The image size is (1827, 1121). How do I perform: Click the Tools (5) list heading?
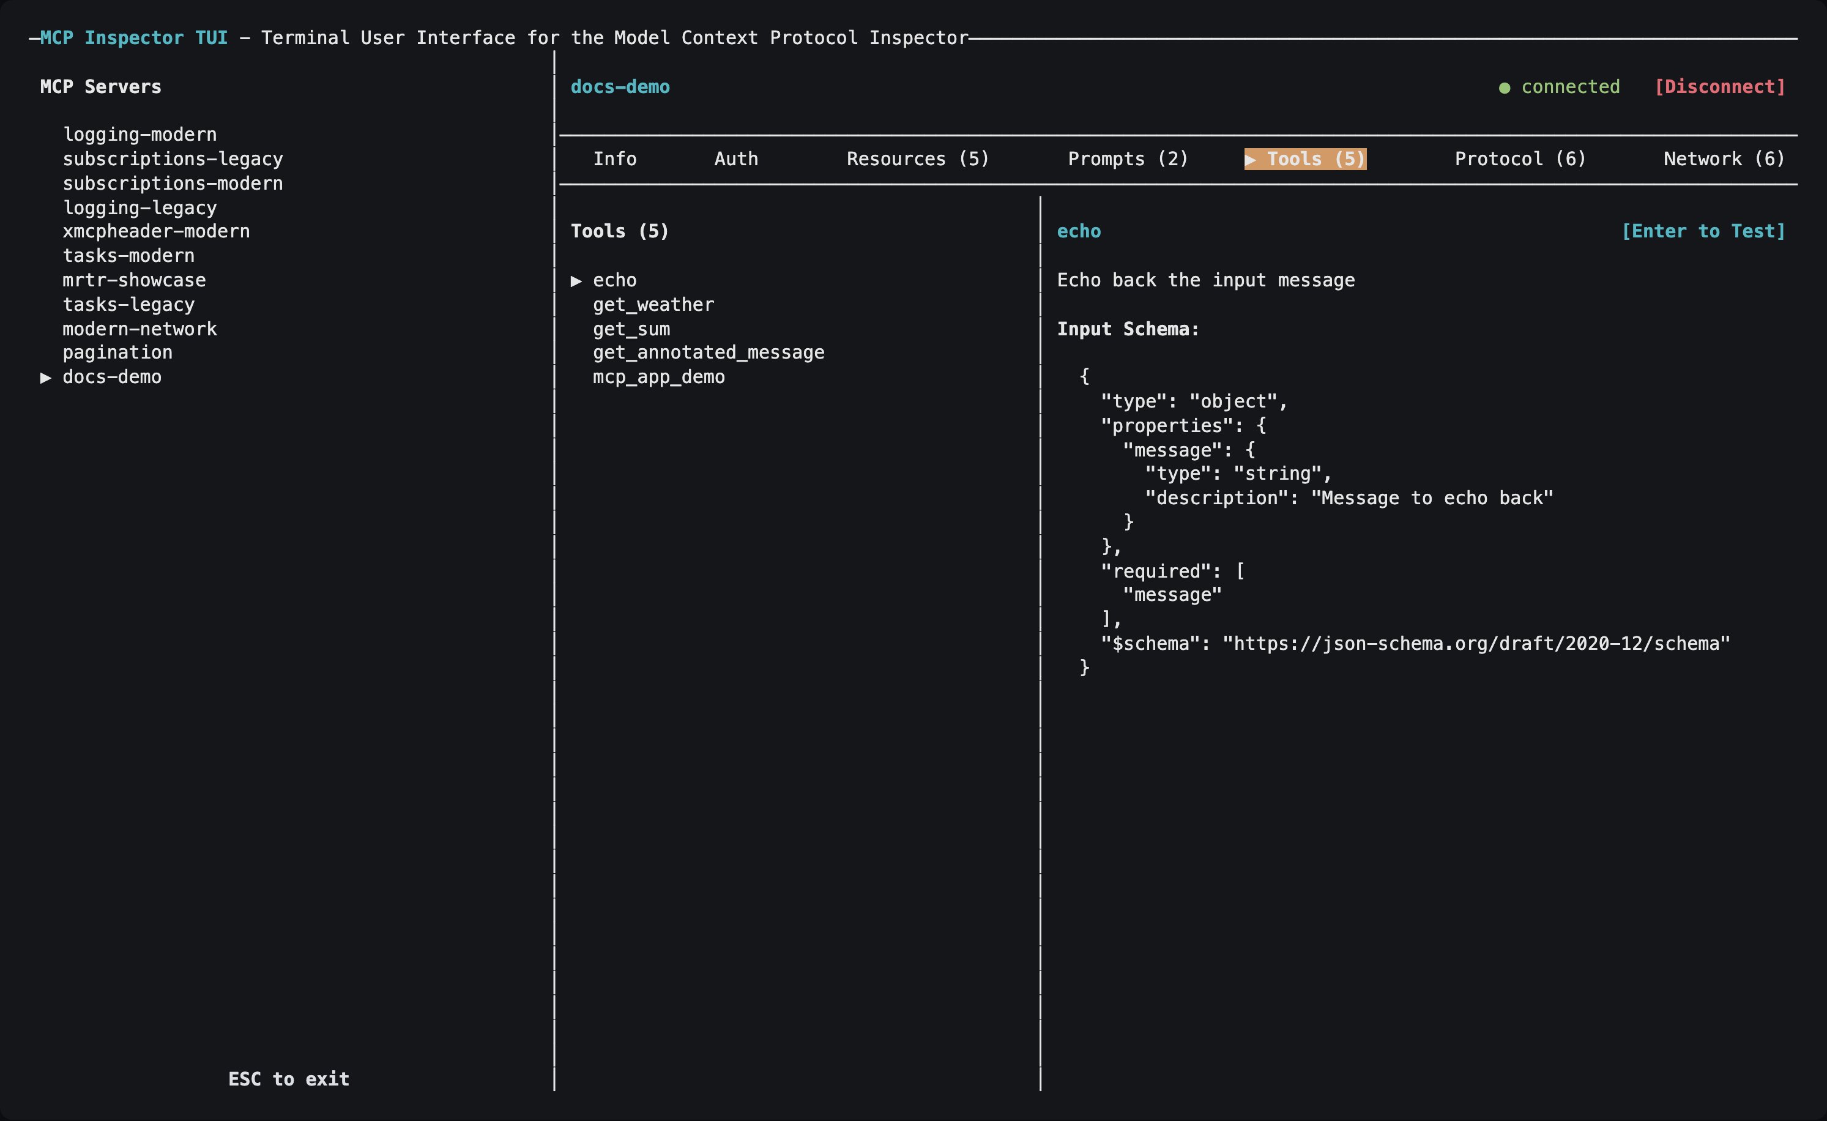click(x=619, y=231)
